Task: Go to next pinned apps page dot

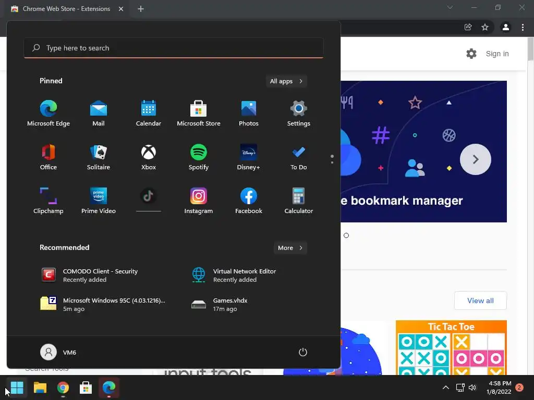Action: [x=332, y=162]
